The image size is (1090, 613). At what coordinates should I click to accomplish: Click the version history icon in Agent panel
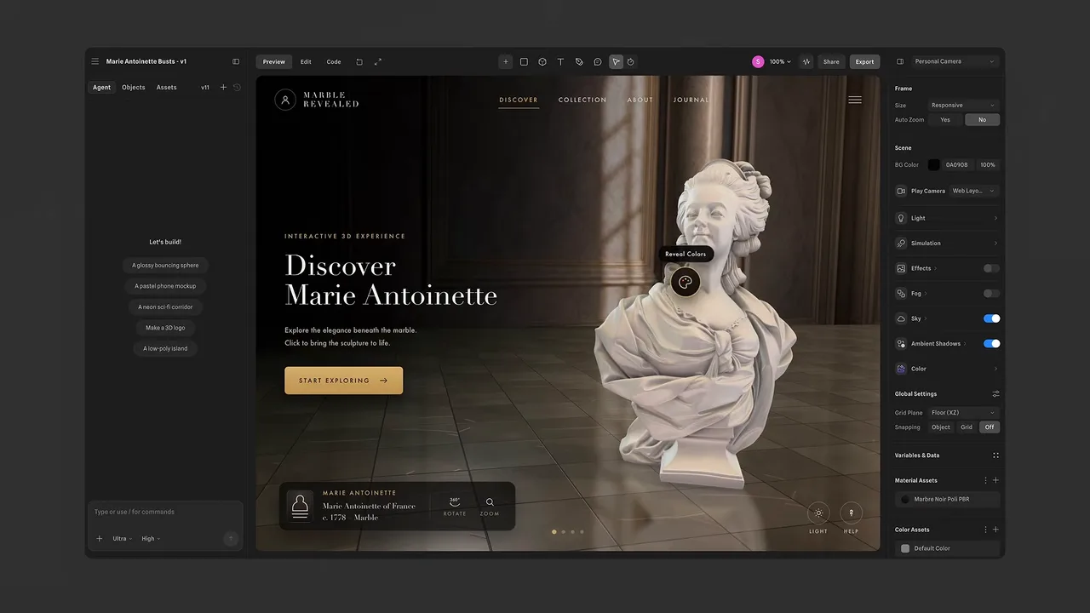pyautogui.click(x=237, y=87)
